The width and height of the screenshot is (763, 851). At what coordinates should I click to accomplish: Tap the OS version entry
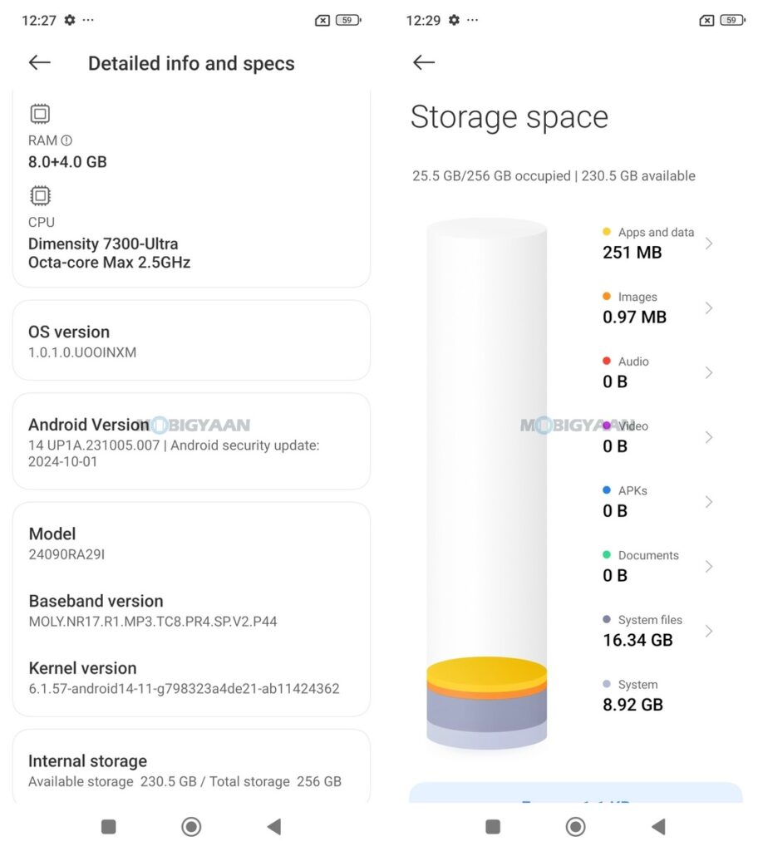pos(191,341)
